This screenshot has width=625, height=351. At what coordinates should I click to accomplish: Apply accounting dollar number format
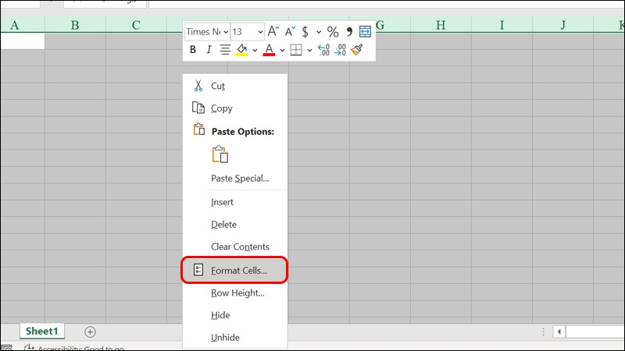pos(305,31)
